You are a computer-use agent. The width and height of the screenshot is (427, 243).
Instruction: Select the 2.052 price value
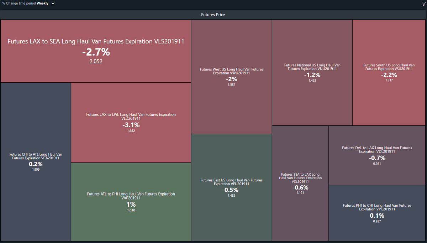[x=96, y=61]
